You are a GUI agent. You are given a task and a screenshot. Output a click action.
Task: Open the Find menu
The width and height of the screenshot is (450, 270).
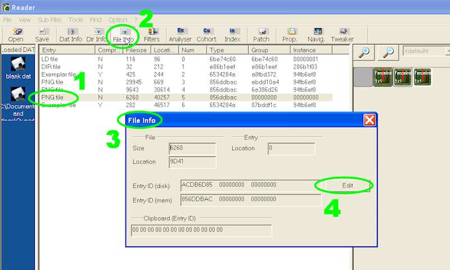pos(96,20)
